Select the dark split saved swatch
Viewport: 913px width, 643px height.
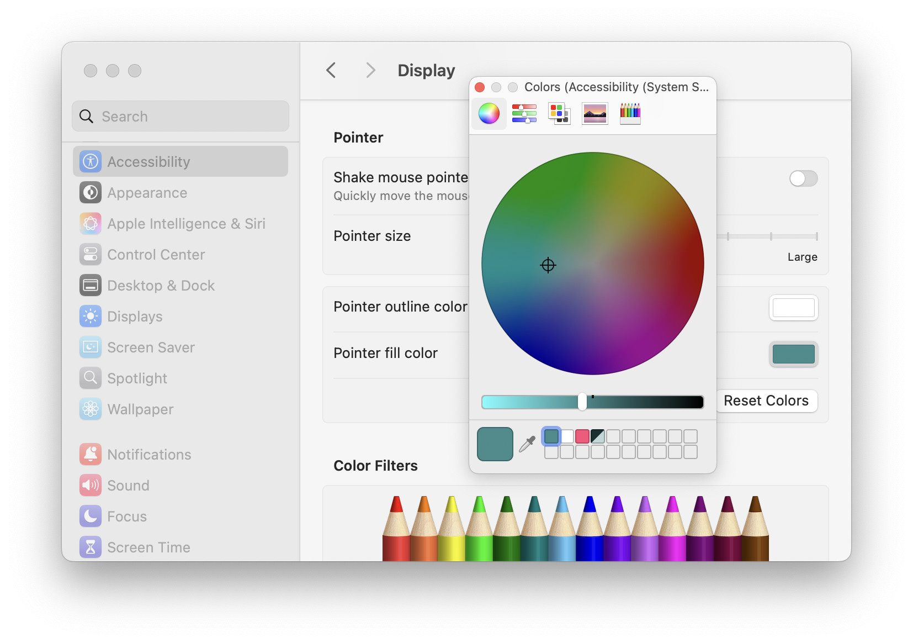click(x=598, y=436)
